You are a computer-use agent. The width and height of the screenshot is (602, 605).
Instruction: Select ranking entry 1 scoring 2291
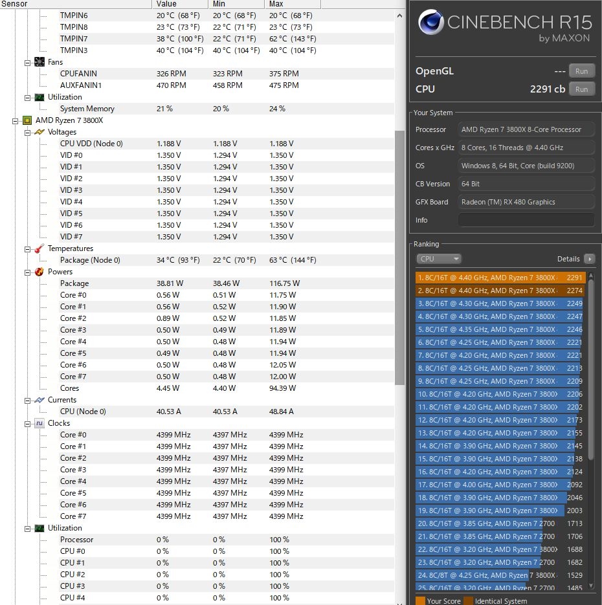point(500,278)
